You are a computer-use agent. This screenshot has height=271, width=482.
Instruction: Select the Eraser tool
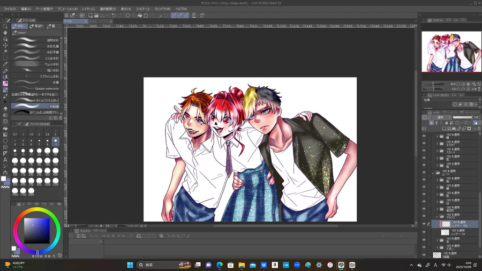(5, 109)
